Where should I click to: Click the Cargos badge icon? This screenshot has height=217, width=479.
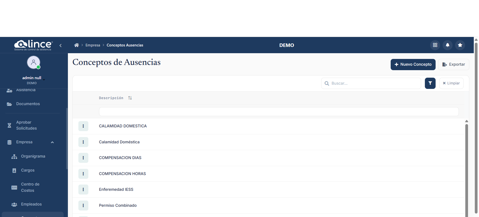pyautogui.click(x=14, y=171)
